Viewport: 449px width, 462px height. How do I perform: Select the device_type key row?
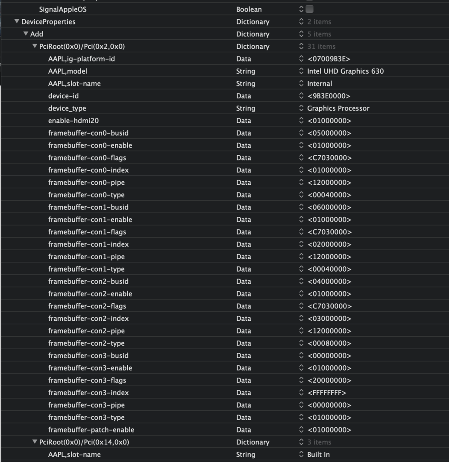click(67, 108)
